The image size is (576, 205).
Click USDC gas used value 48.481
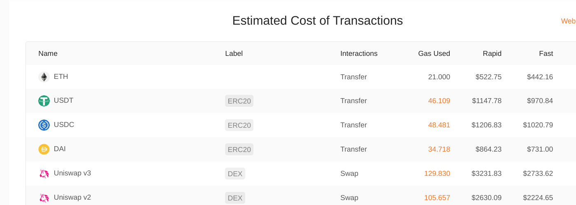[439, 125]
